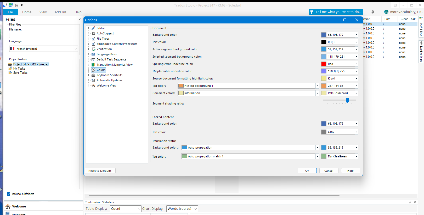Screen dimensions: 424x215
Task: Open the Auto-propagation match 1 tag dropdown
Action: pyautogui.click(x=317, y=156)
